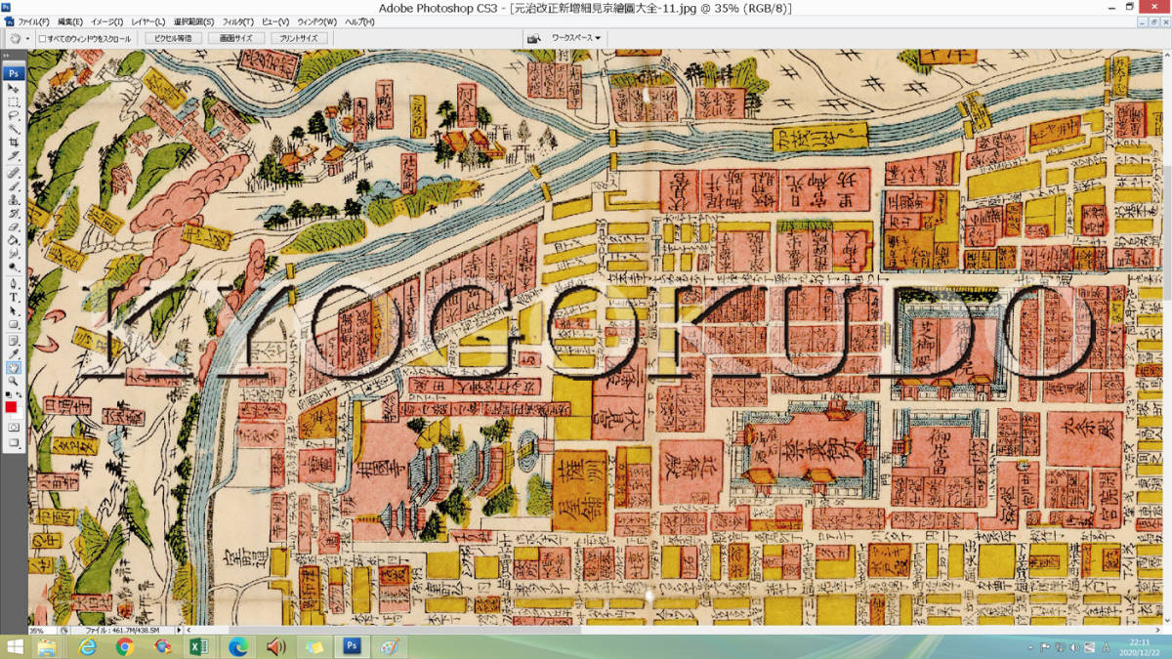Open the status bar info flyout arrow
This screenshot has height=659, width=1172.
pos(177,631)
